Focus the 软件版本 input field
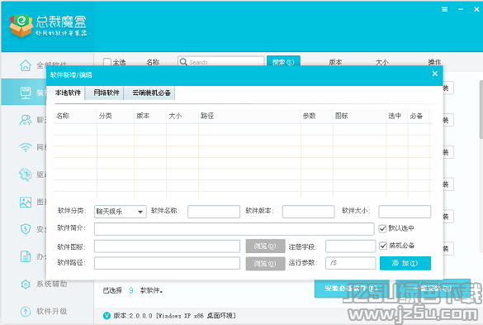This screenshot has height=325, width=483. 308,212
